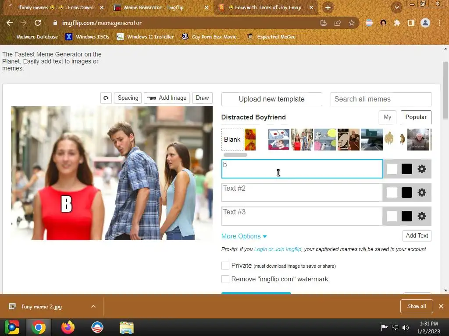Open settings gear for Text #3

[421, 216]
